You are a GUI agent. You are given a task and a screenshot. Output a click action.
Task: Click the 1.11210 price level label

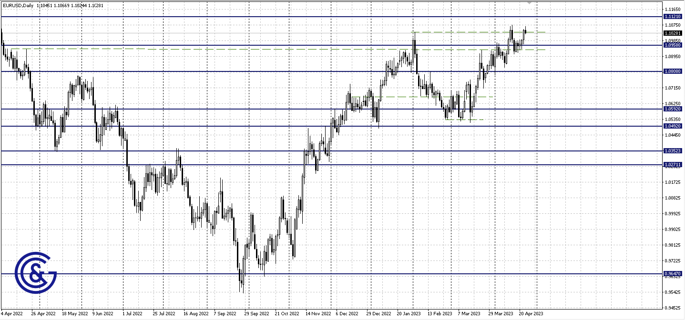(674, 16)
